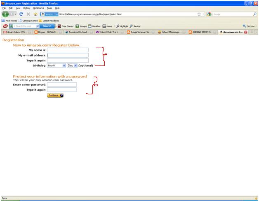Click password Type it again field
The image size is (259, 201).
coord(62,90)
